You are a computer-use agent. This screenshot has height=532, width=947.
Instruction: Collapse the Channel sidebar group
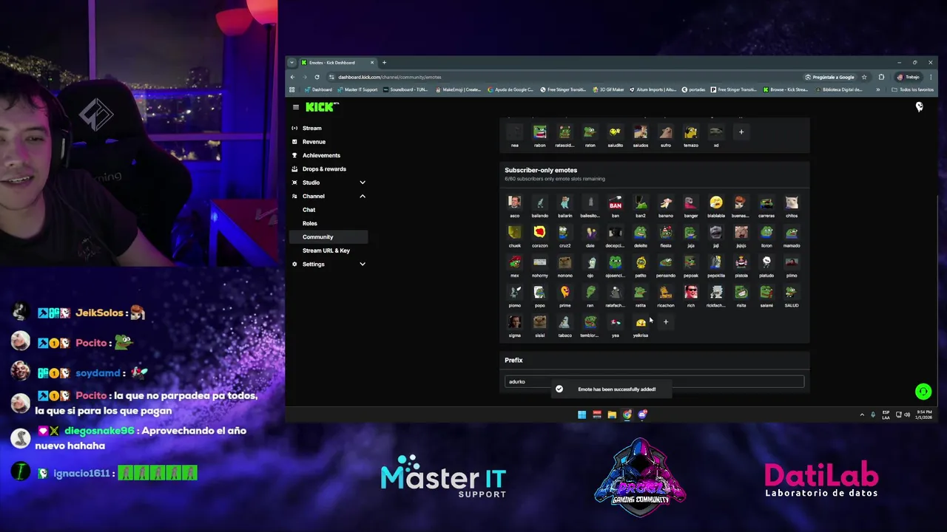(328, 196)
